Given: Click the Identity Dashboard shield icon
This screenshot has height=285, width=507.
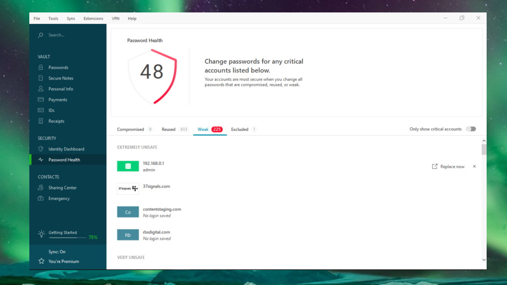Looking at the screenshot, I should click(x=41, y=149).
